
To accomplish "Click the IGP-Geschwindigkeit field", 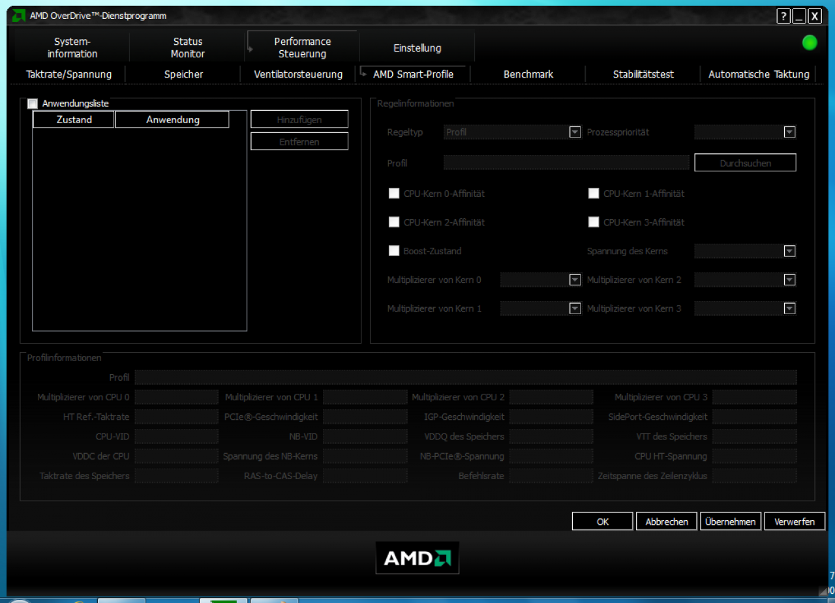I will tap(551, 417).
